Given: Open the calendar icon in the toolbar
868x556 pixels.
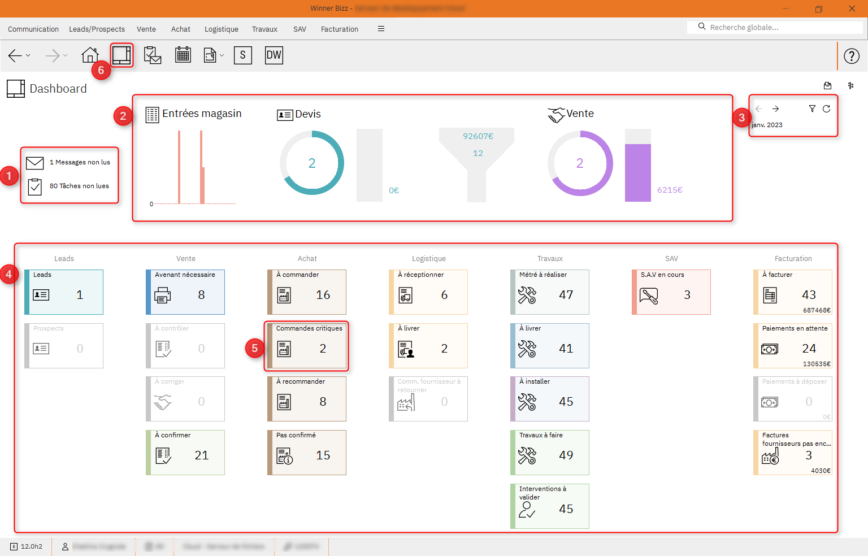Looking at the screenshot, I should 183,55.
